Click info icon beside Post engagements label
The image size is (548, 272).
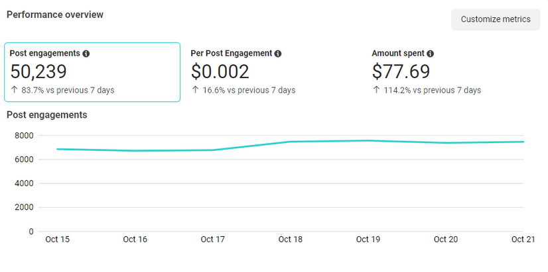(x=86, y=54)
